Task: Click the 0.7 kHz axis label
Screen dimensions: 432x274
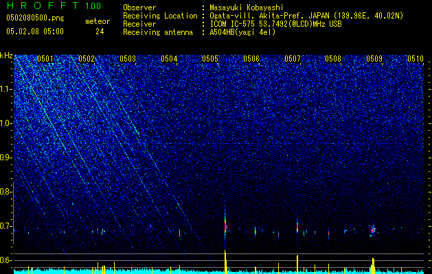Action: coord(6,226)
